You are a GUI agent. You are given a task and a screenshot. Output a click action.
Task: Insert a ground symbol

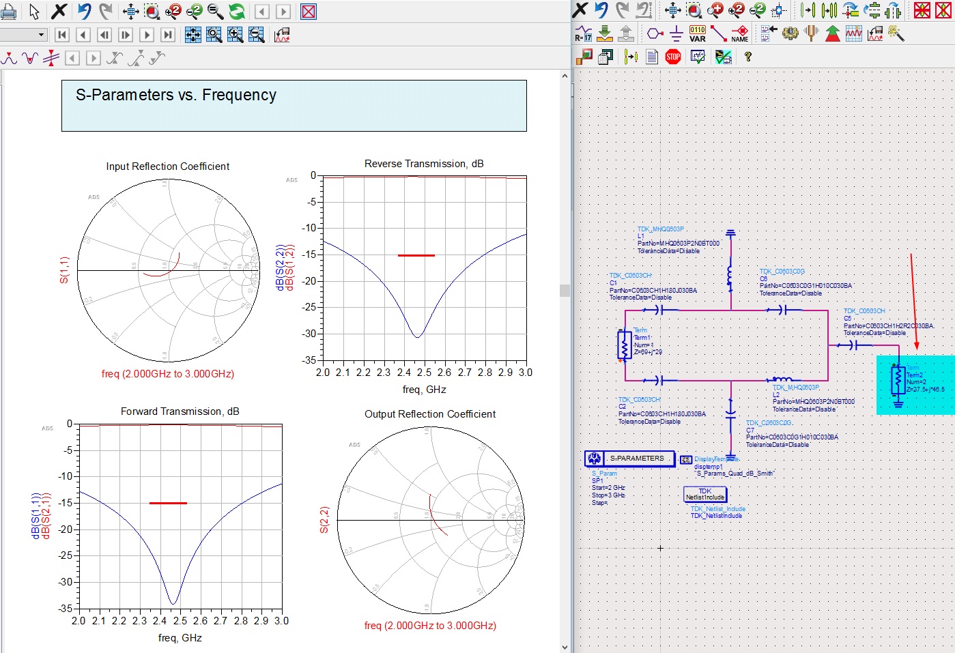click(676, 33)
